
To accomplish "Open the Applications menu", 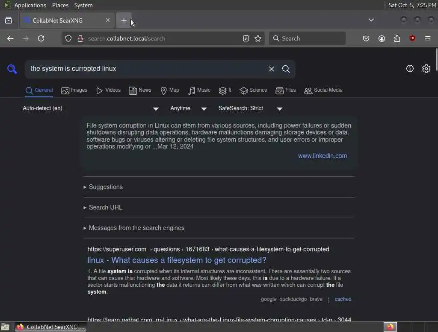I will point(30,5).
